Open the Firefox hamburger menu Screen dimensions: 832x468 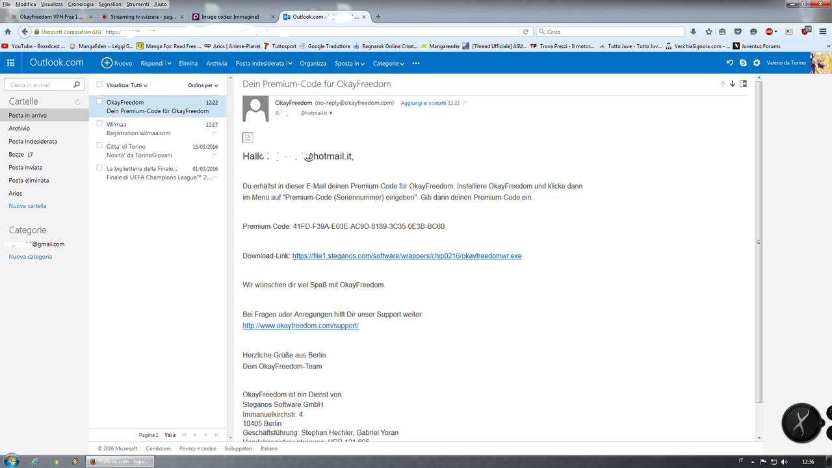[x=823, y=31]
